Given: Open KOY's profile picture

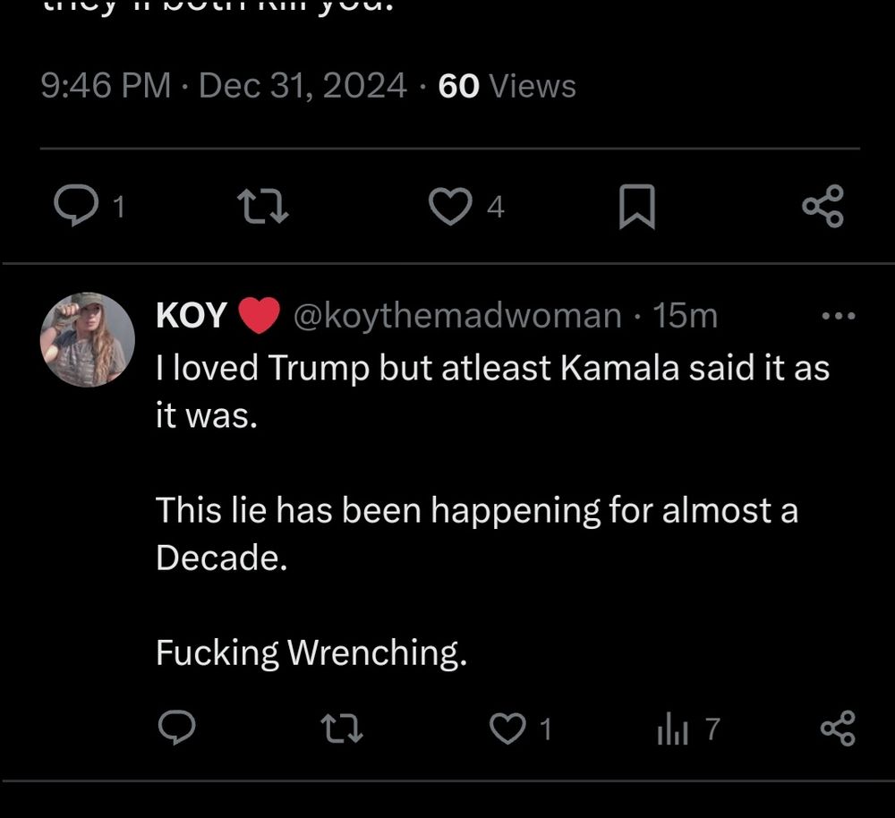Looking at the screenshot, I should click(88, 340).
